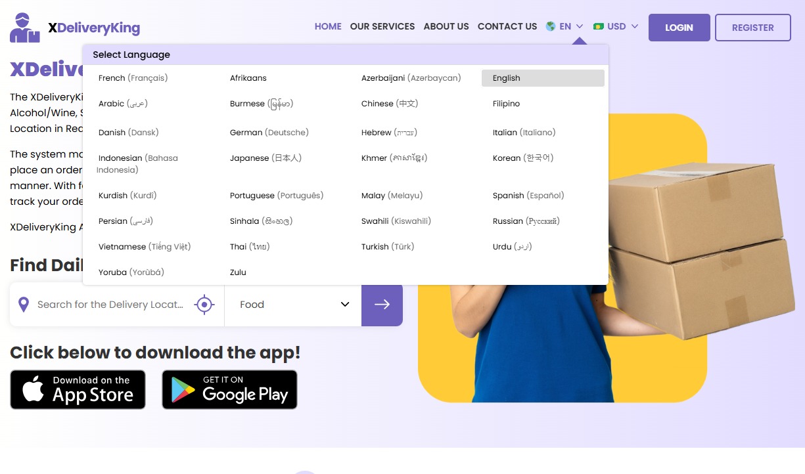Click the REGISTER button
This screenshot has width=805, height=474.
coord(753,28)
